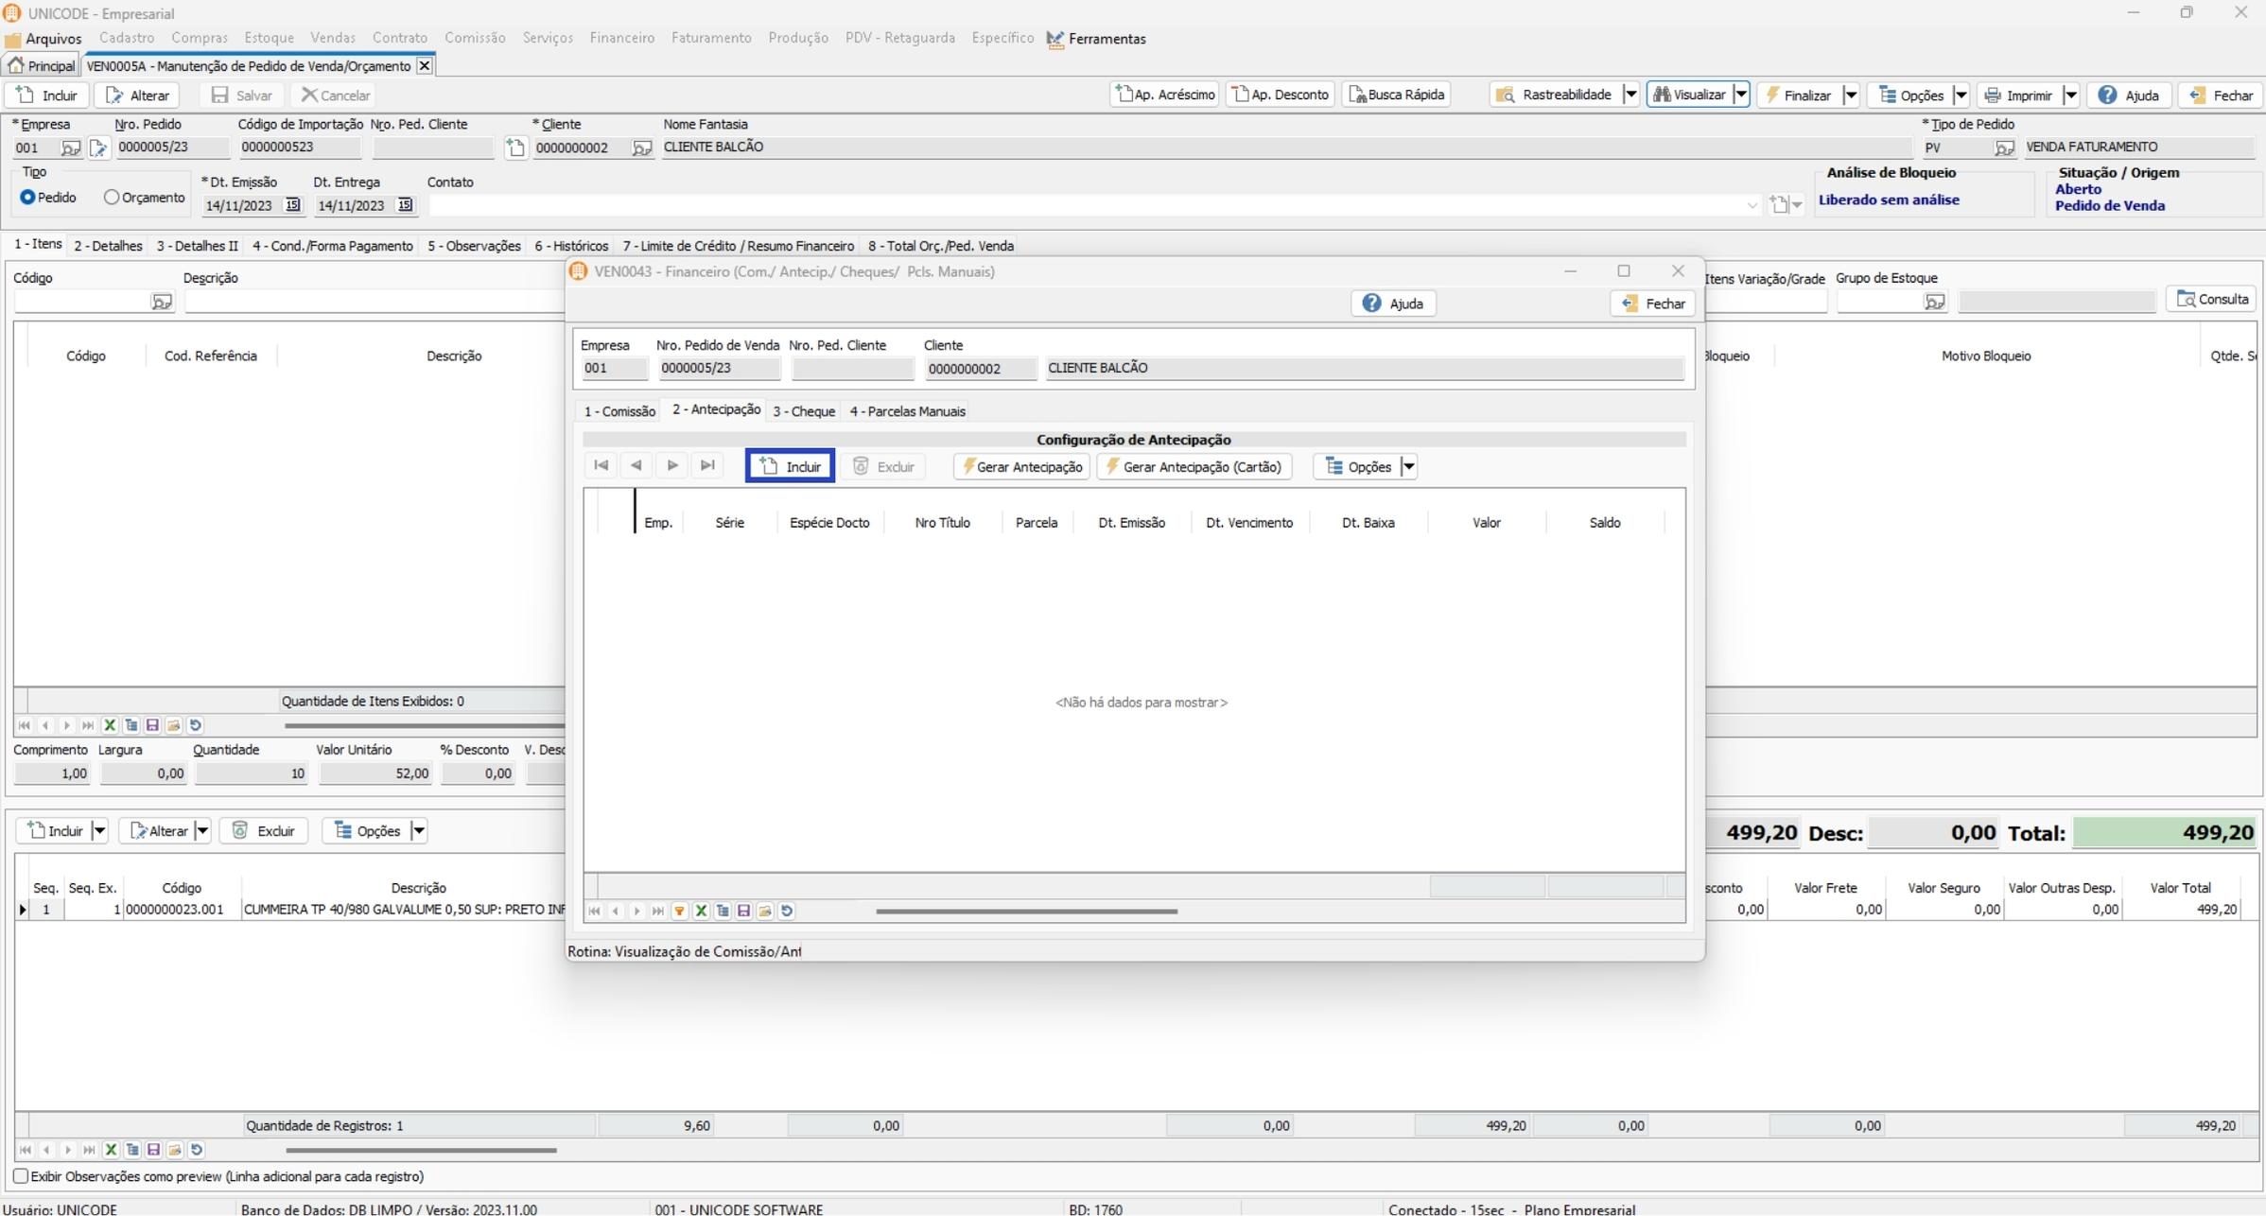Switch to the 3 - Cheque tab
Screen dimensions: 2266x1216
(x=803, y=411)
